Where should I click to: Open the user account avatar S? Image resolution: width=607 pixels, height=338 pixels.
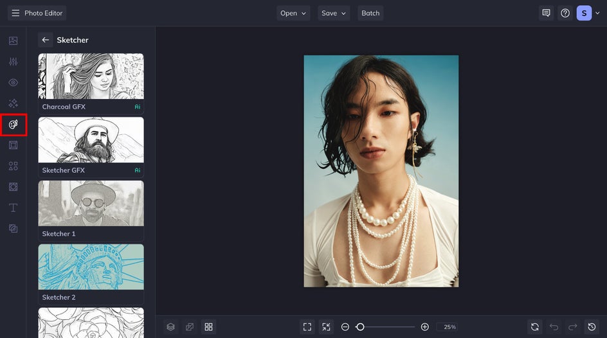coord(584,13)
